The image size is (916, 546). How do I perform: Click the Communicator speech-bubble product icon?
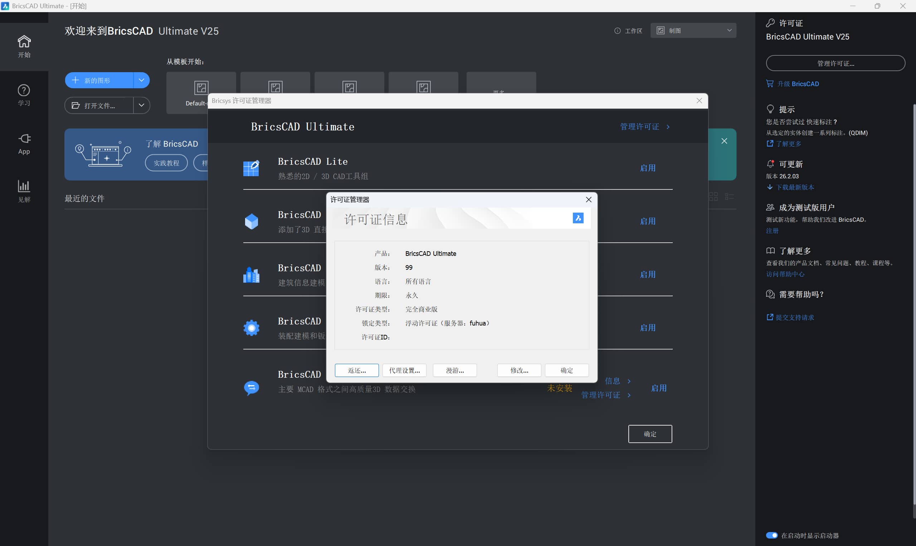click(x=251, y=388)
